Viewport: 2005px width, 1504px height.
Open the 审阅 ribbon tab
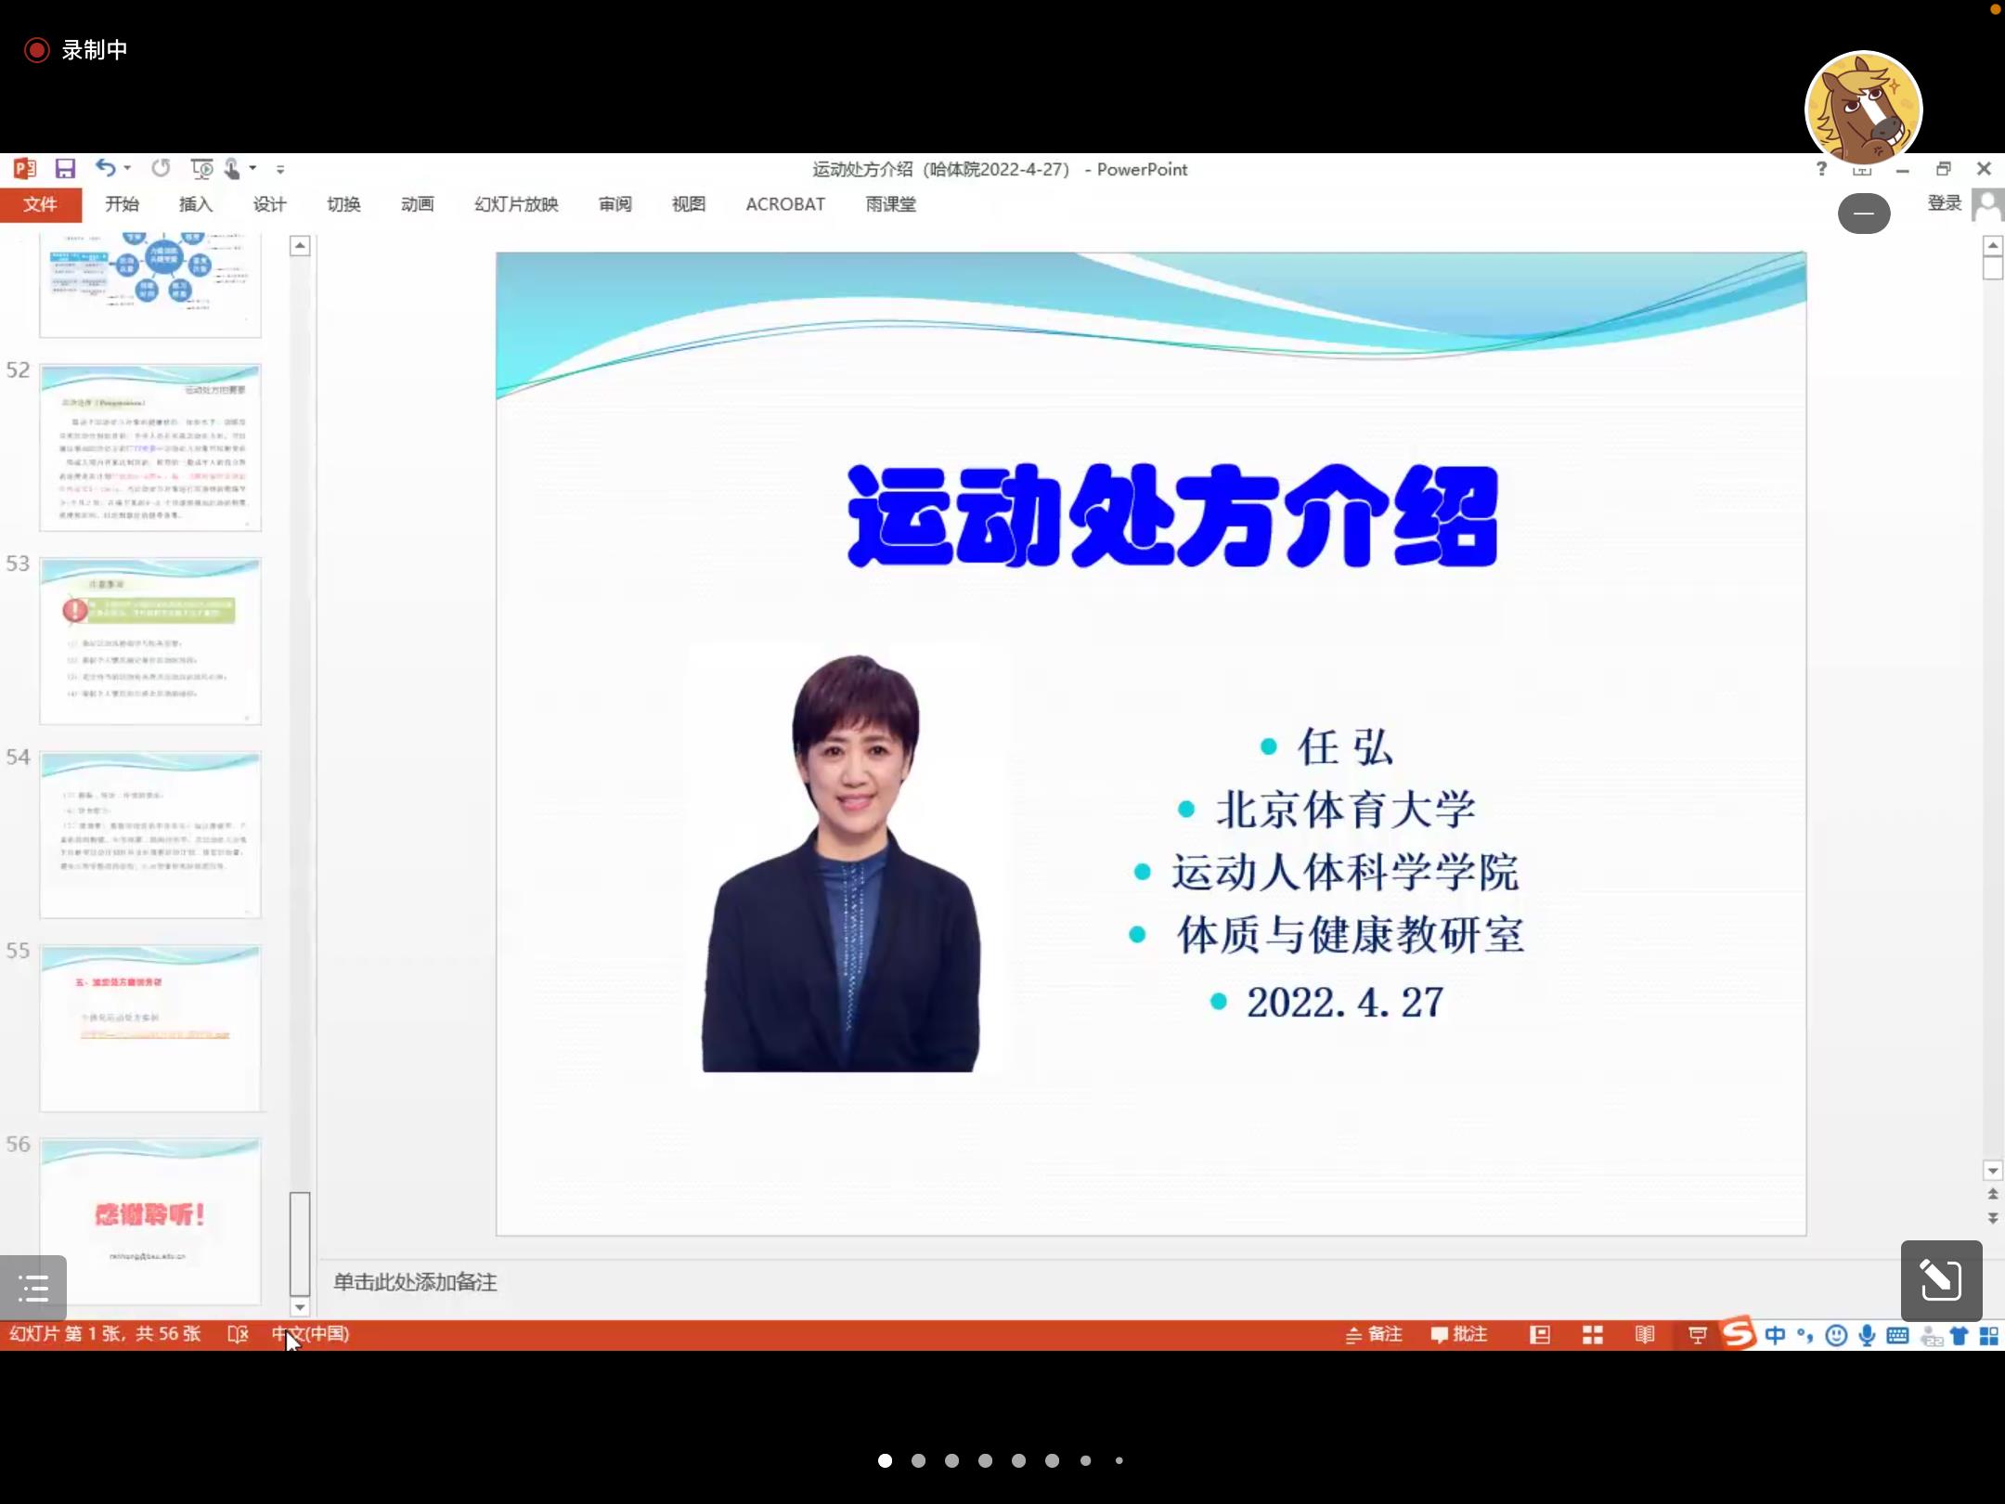point(615,204)
